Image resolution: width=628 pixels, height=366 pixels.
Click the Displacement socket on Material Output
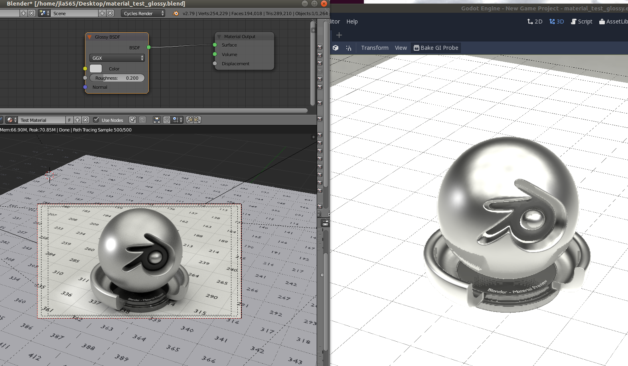[215, 63]
